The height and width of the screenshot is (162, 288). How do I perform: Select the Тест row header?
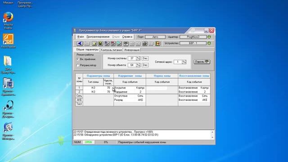pyautogui.click(x=79, y=104)
